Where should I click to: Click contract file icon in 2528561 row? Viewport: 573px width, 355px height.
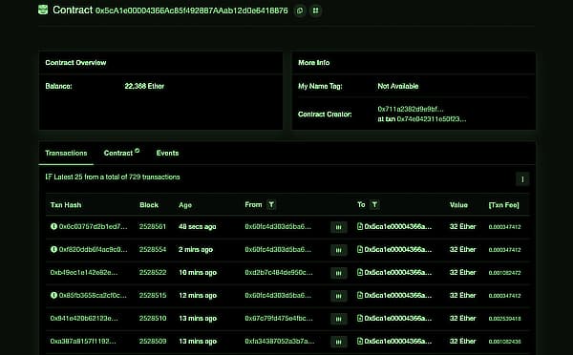pos(360,226)
